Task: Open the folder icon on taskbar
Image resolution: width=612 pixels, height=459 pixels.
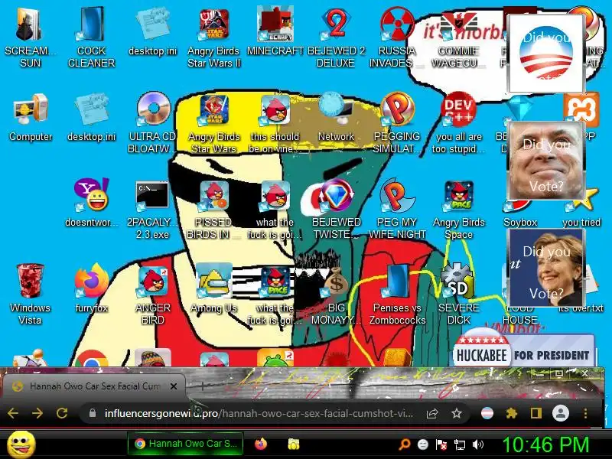Action: [294, 444]
